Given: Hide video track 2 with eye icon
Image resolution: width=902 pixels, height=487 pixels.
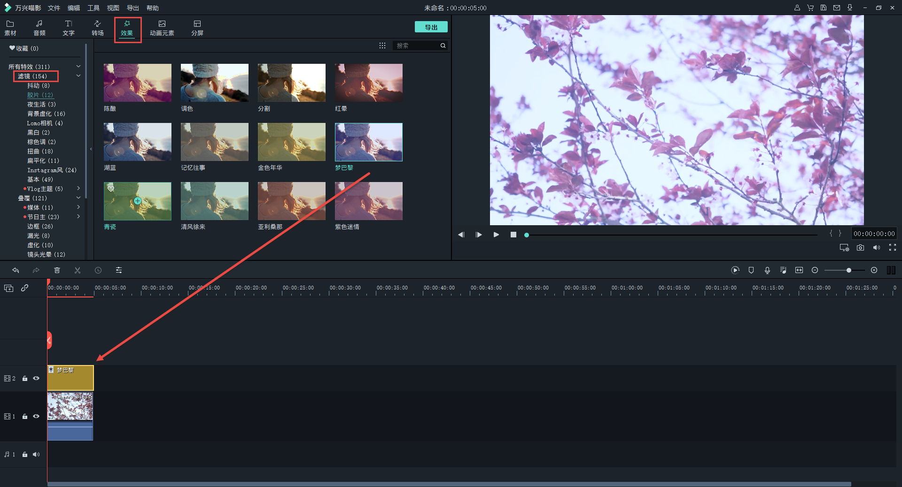Looking at the screenshot, I should click(x=36, y=378).
